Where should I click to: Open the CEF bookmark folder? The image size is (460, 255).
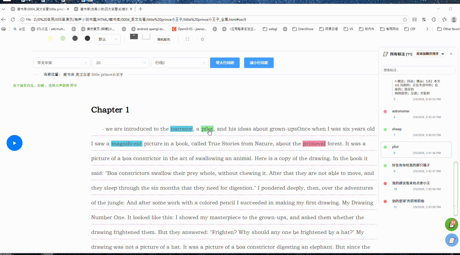[x=410, y=29]
